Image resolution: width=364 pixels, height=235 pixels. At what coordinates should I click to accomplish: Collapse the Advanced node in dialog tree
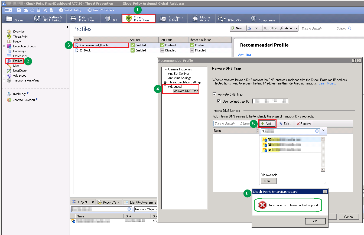pyautogui.click(x=165, y=87)
